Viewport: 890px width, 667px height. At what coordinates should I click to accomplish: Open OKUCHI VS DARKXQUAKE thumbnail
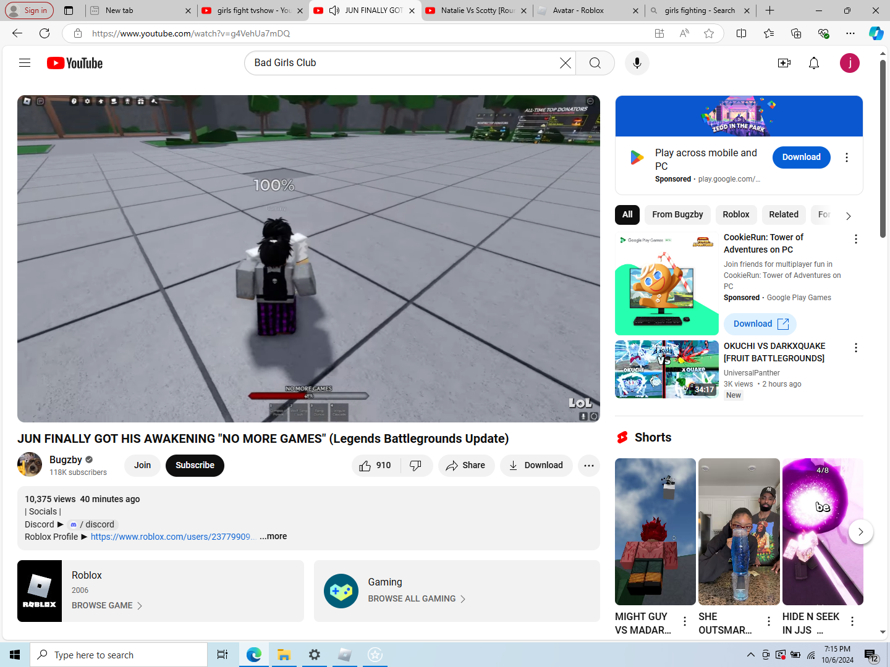click(667, 369)
